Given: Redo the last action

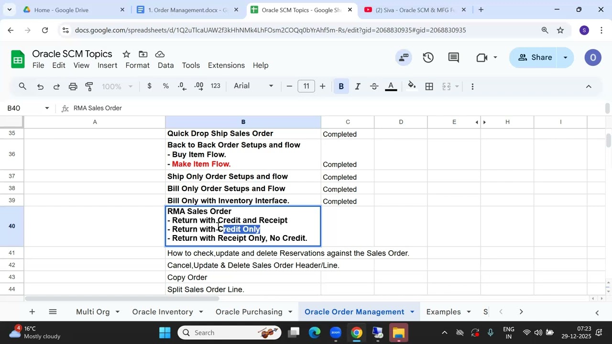Looking at the screenshot, I should [x=56, y=86].
